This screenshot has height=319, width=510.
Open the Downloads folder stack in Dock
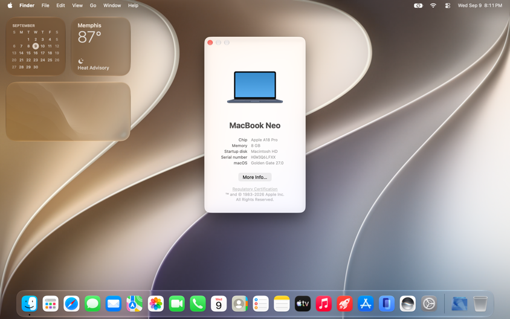tap(459, 304)
